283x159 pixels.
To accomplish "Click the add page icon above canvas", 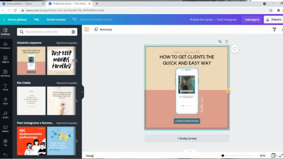I will [227, 41].
